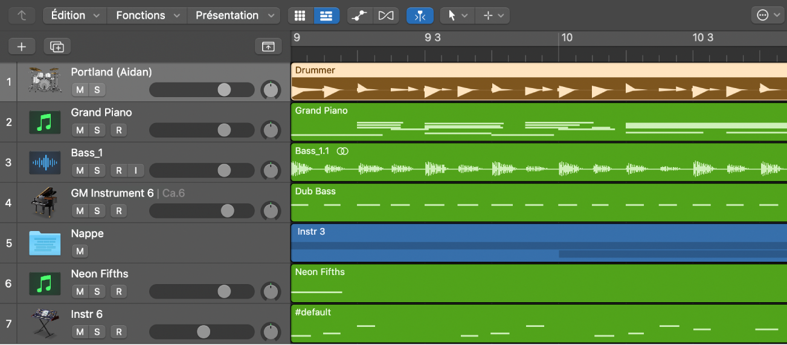Click the Portland (Aidan) volume slider
The width and height of the screenshot is (787, 345).
click(202, 90)
